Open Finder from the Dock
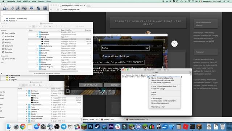This screenshot has width=232, height=131. pos(9,127)
